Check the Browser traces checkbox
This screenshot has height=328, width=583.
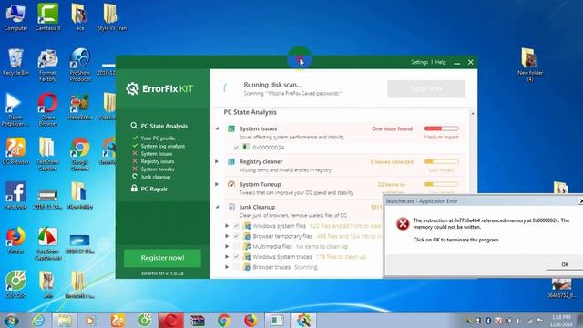point(236,267)
